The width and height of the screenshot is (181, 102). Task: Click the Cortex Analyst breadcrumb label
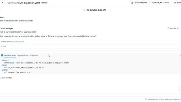tap(15, 3)
